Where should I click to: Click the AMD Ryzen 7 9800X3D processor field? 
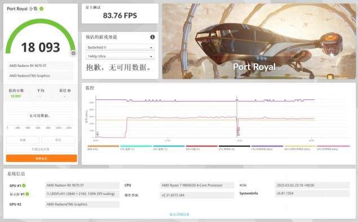pyautogui.click(x=197, y=185)
